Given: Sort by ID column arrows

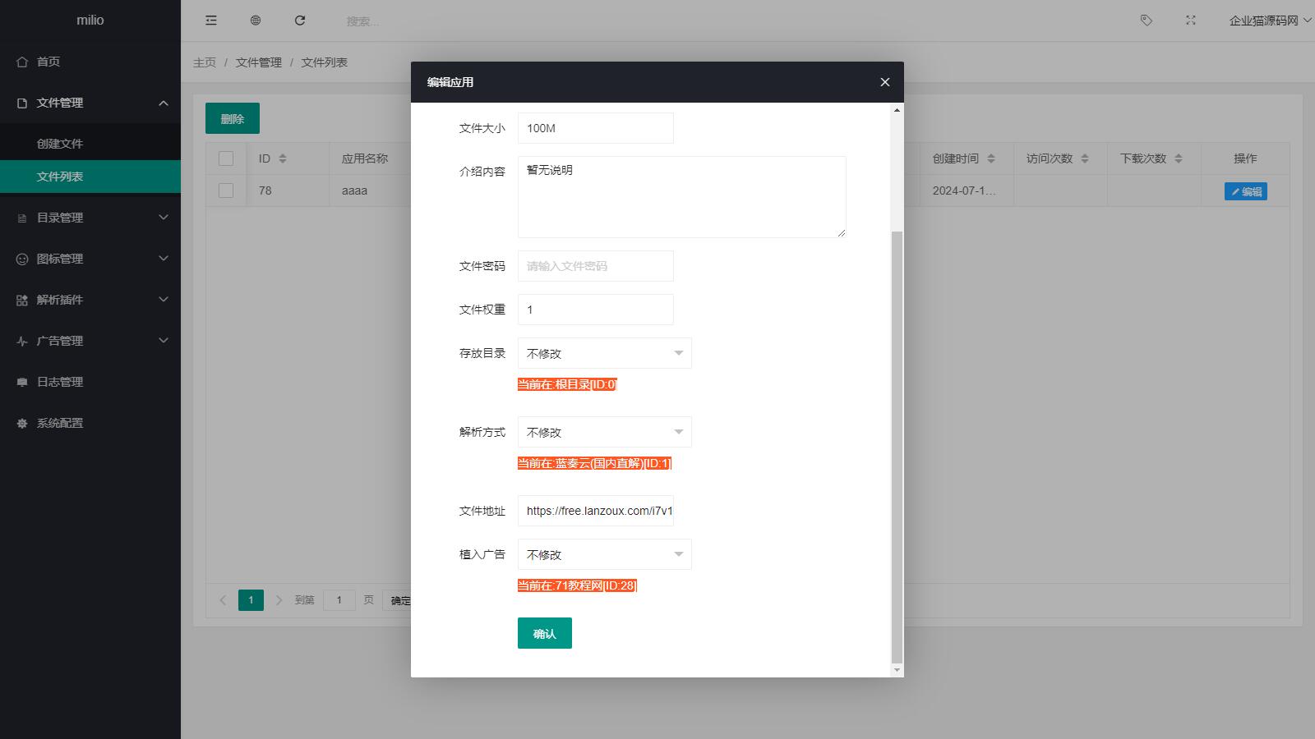Looking at the screenshot, I should pyautogui.click(x=283, y=158).
